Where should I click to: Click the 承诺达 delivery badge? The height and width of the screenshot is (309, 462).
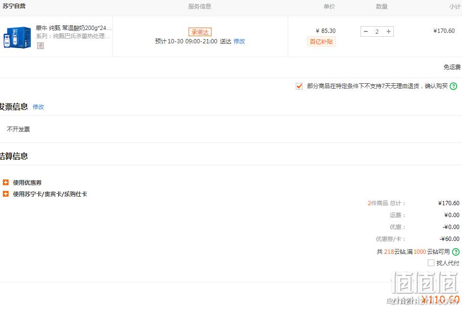(200, 32)
